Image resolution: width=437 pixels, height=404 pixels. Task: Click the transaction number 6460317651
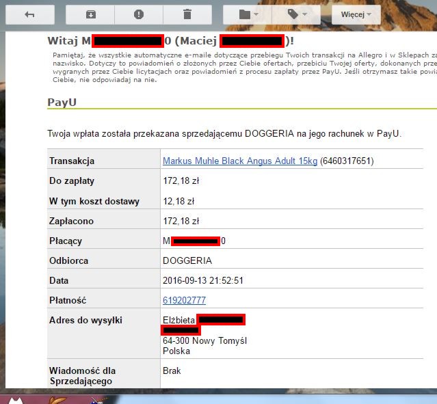347,161
